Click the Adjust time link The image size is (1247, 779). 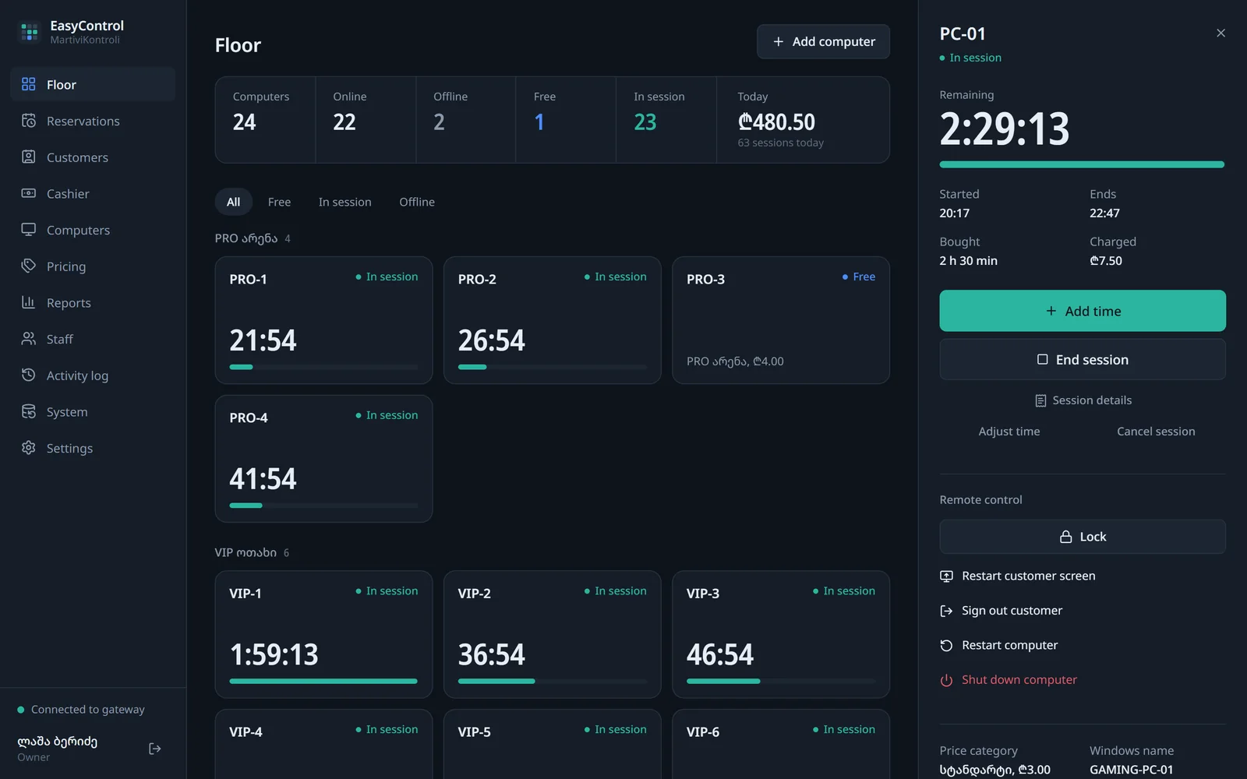tap(1009, 432)
